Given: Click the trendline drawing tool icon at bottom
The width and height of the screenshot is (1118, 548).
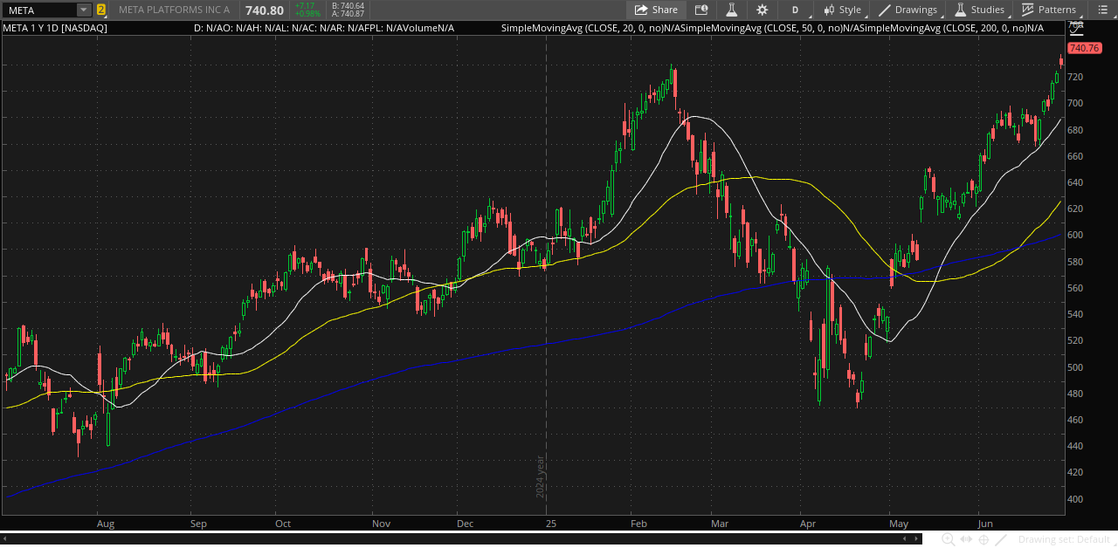Looking at the screenshot, I should 1001,540.
